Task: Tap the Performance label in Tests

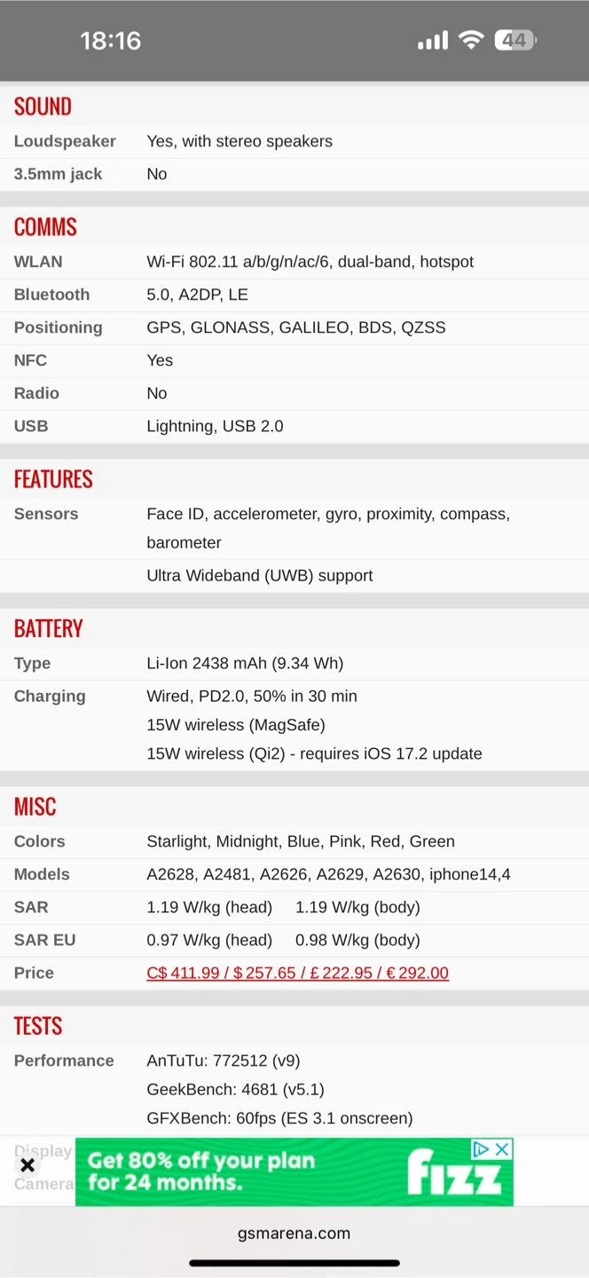Action: point(64,1061)
